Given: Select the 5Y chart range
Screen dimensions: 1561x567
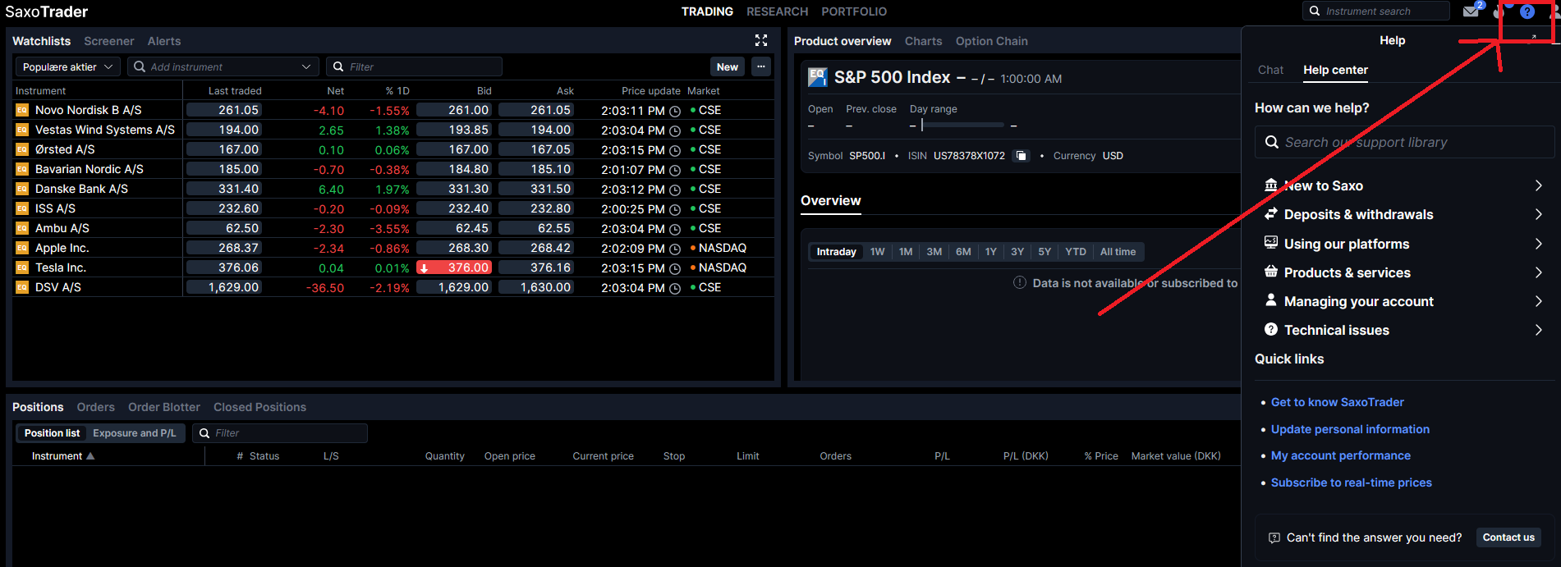Looking at the screenshot, I should (x=1044, y=252).
